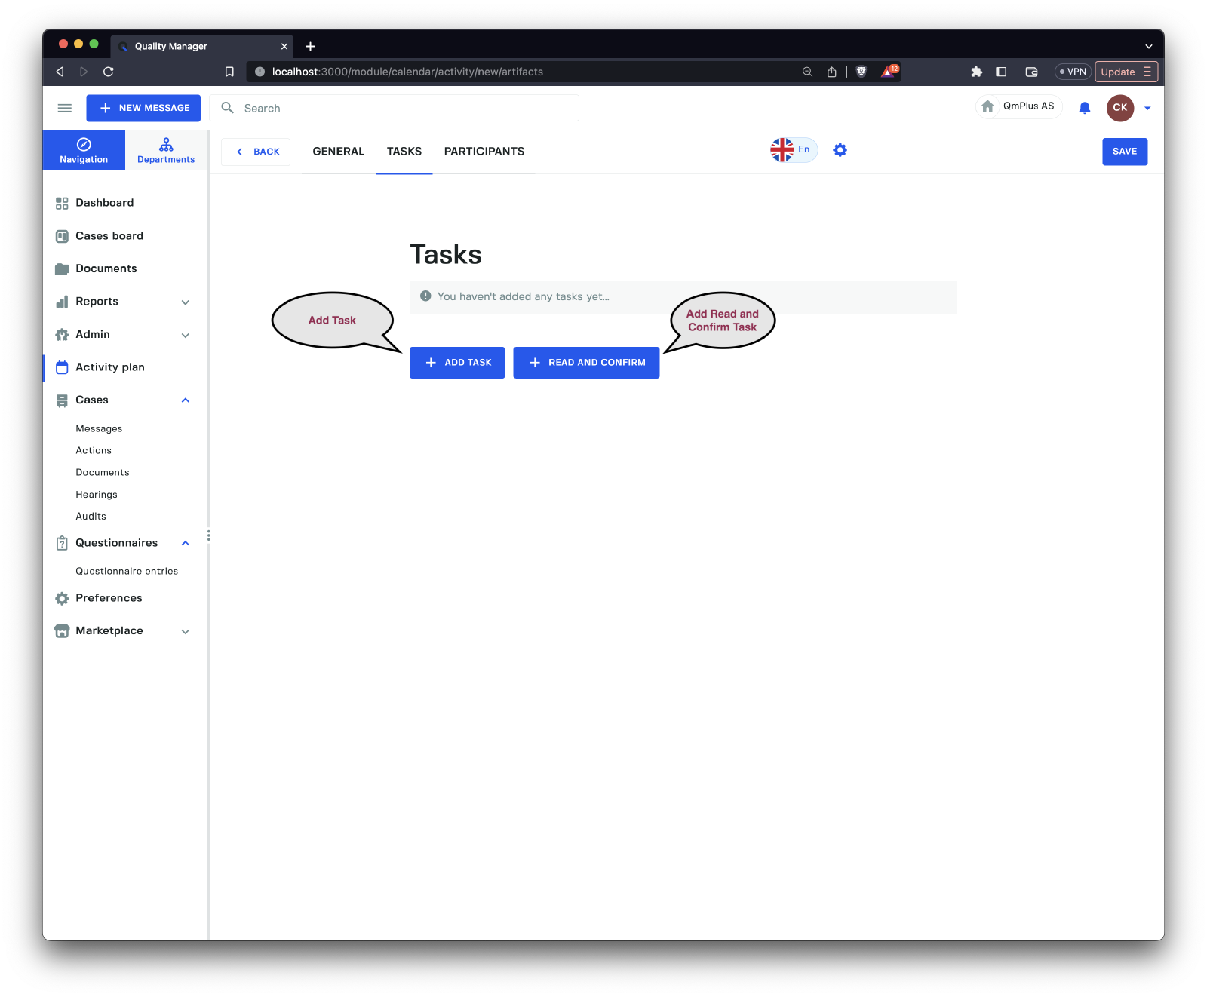Open the browser extensions puzzle icon
The image size is (1207, 997).
(x=976, y=72)
